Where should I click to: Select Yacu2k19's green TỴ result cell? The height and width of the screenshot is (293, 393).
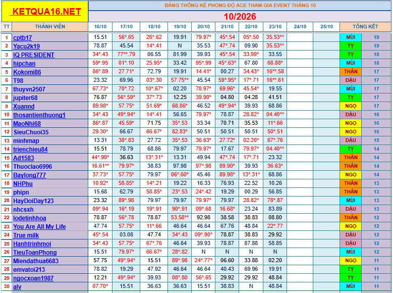[351, 46]
